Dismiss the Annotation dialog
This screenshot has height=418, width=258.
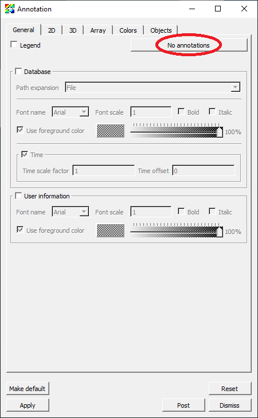coord(230,405)
